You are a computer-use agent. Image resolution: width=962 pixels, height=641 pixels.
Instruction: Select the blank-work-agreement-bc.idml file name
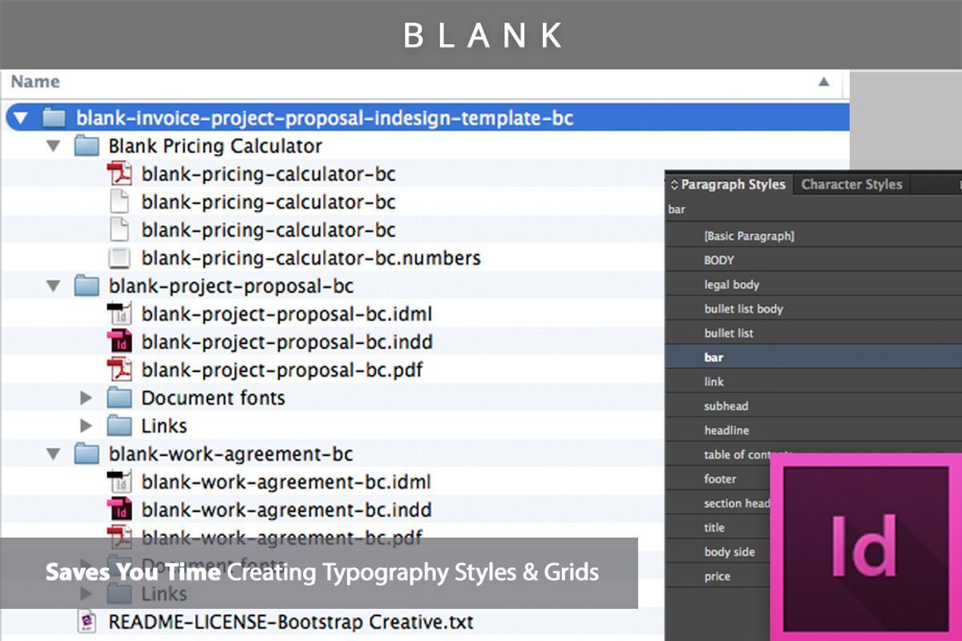(x=286, y=482)
